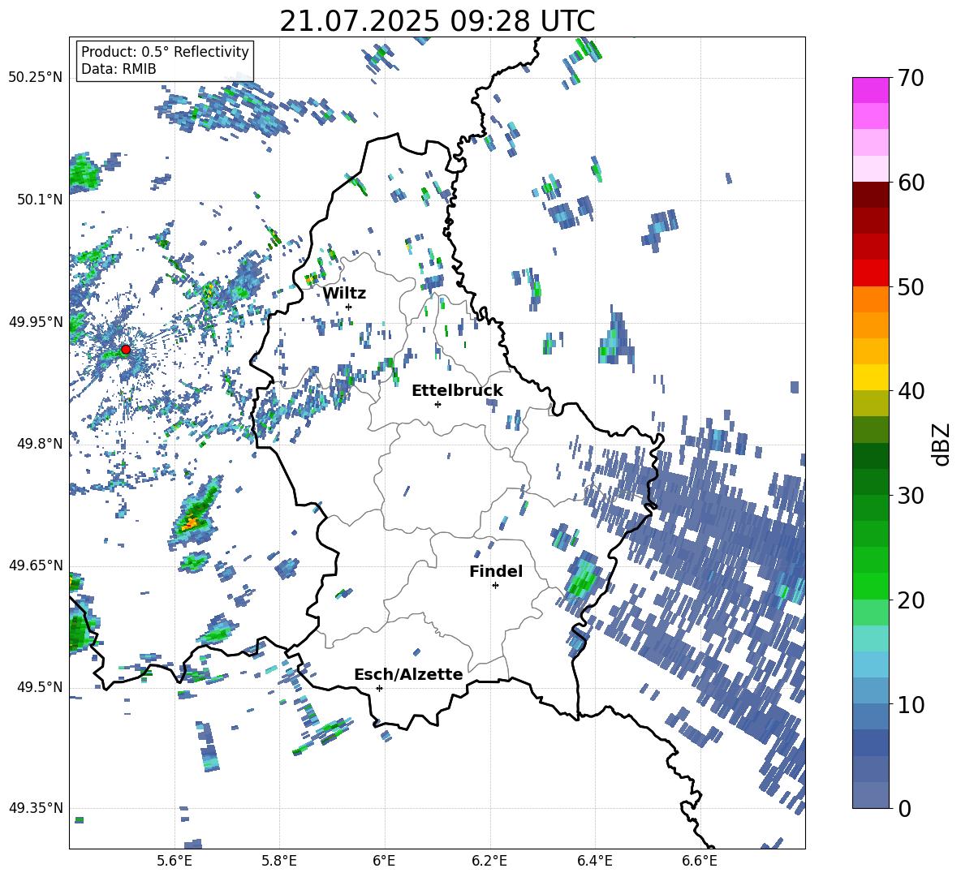
Task: Click the 49.65°N latitude tick label
Action: pos(36,565)
